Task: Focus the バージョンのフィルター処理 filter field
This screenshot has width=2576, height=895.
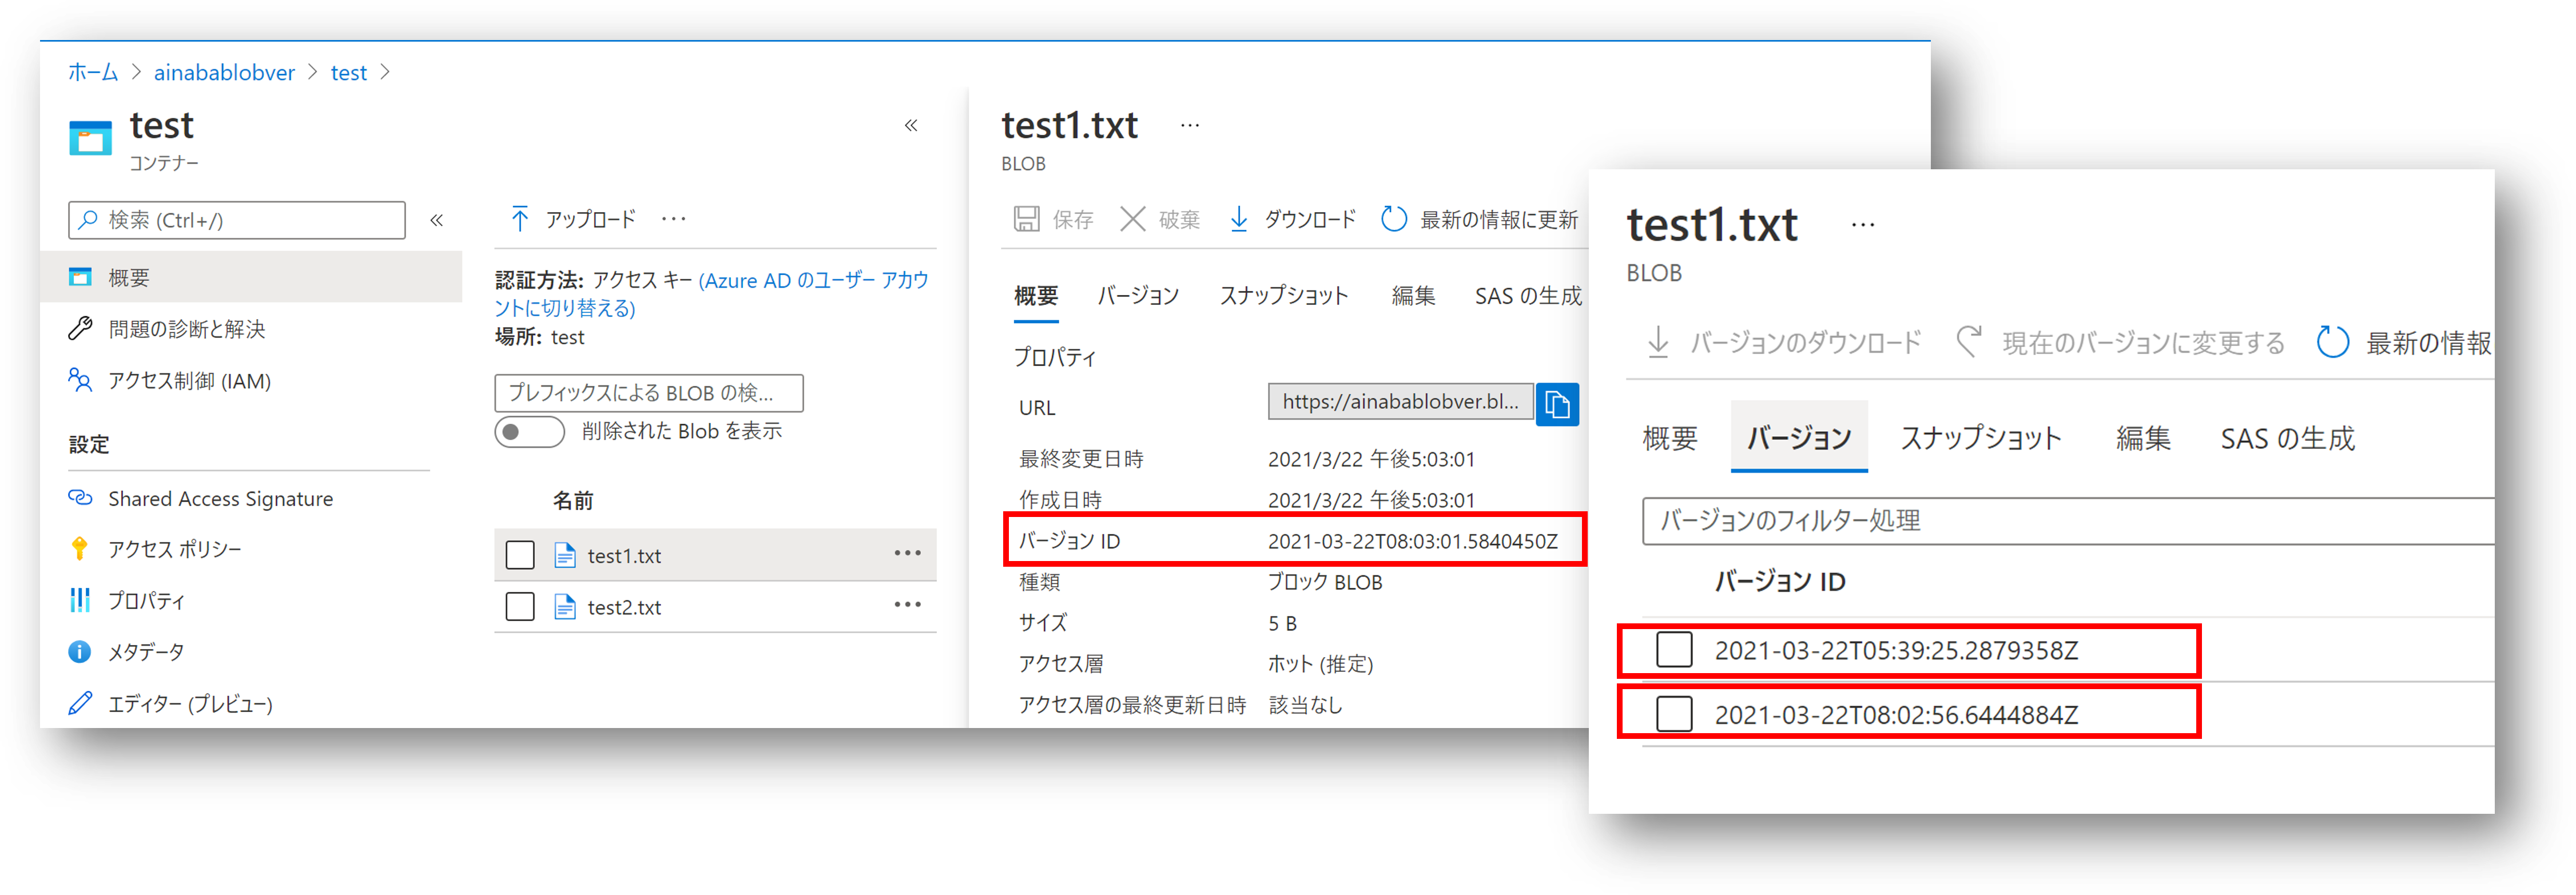Action: coord(2068,521)
